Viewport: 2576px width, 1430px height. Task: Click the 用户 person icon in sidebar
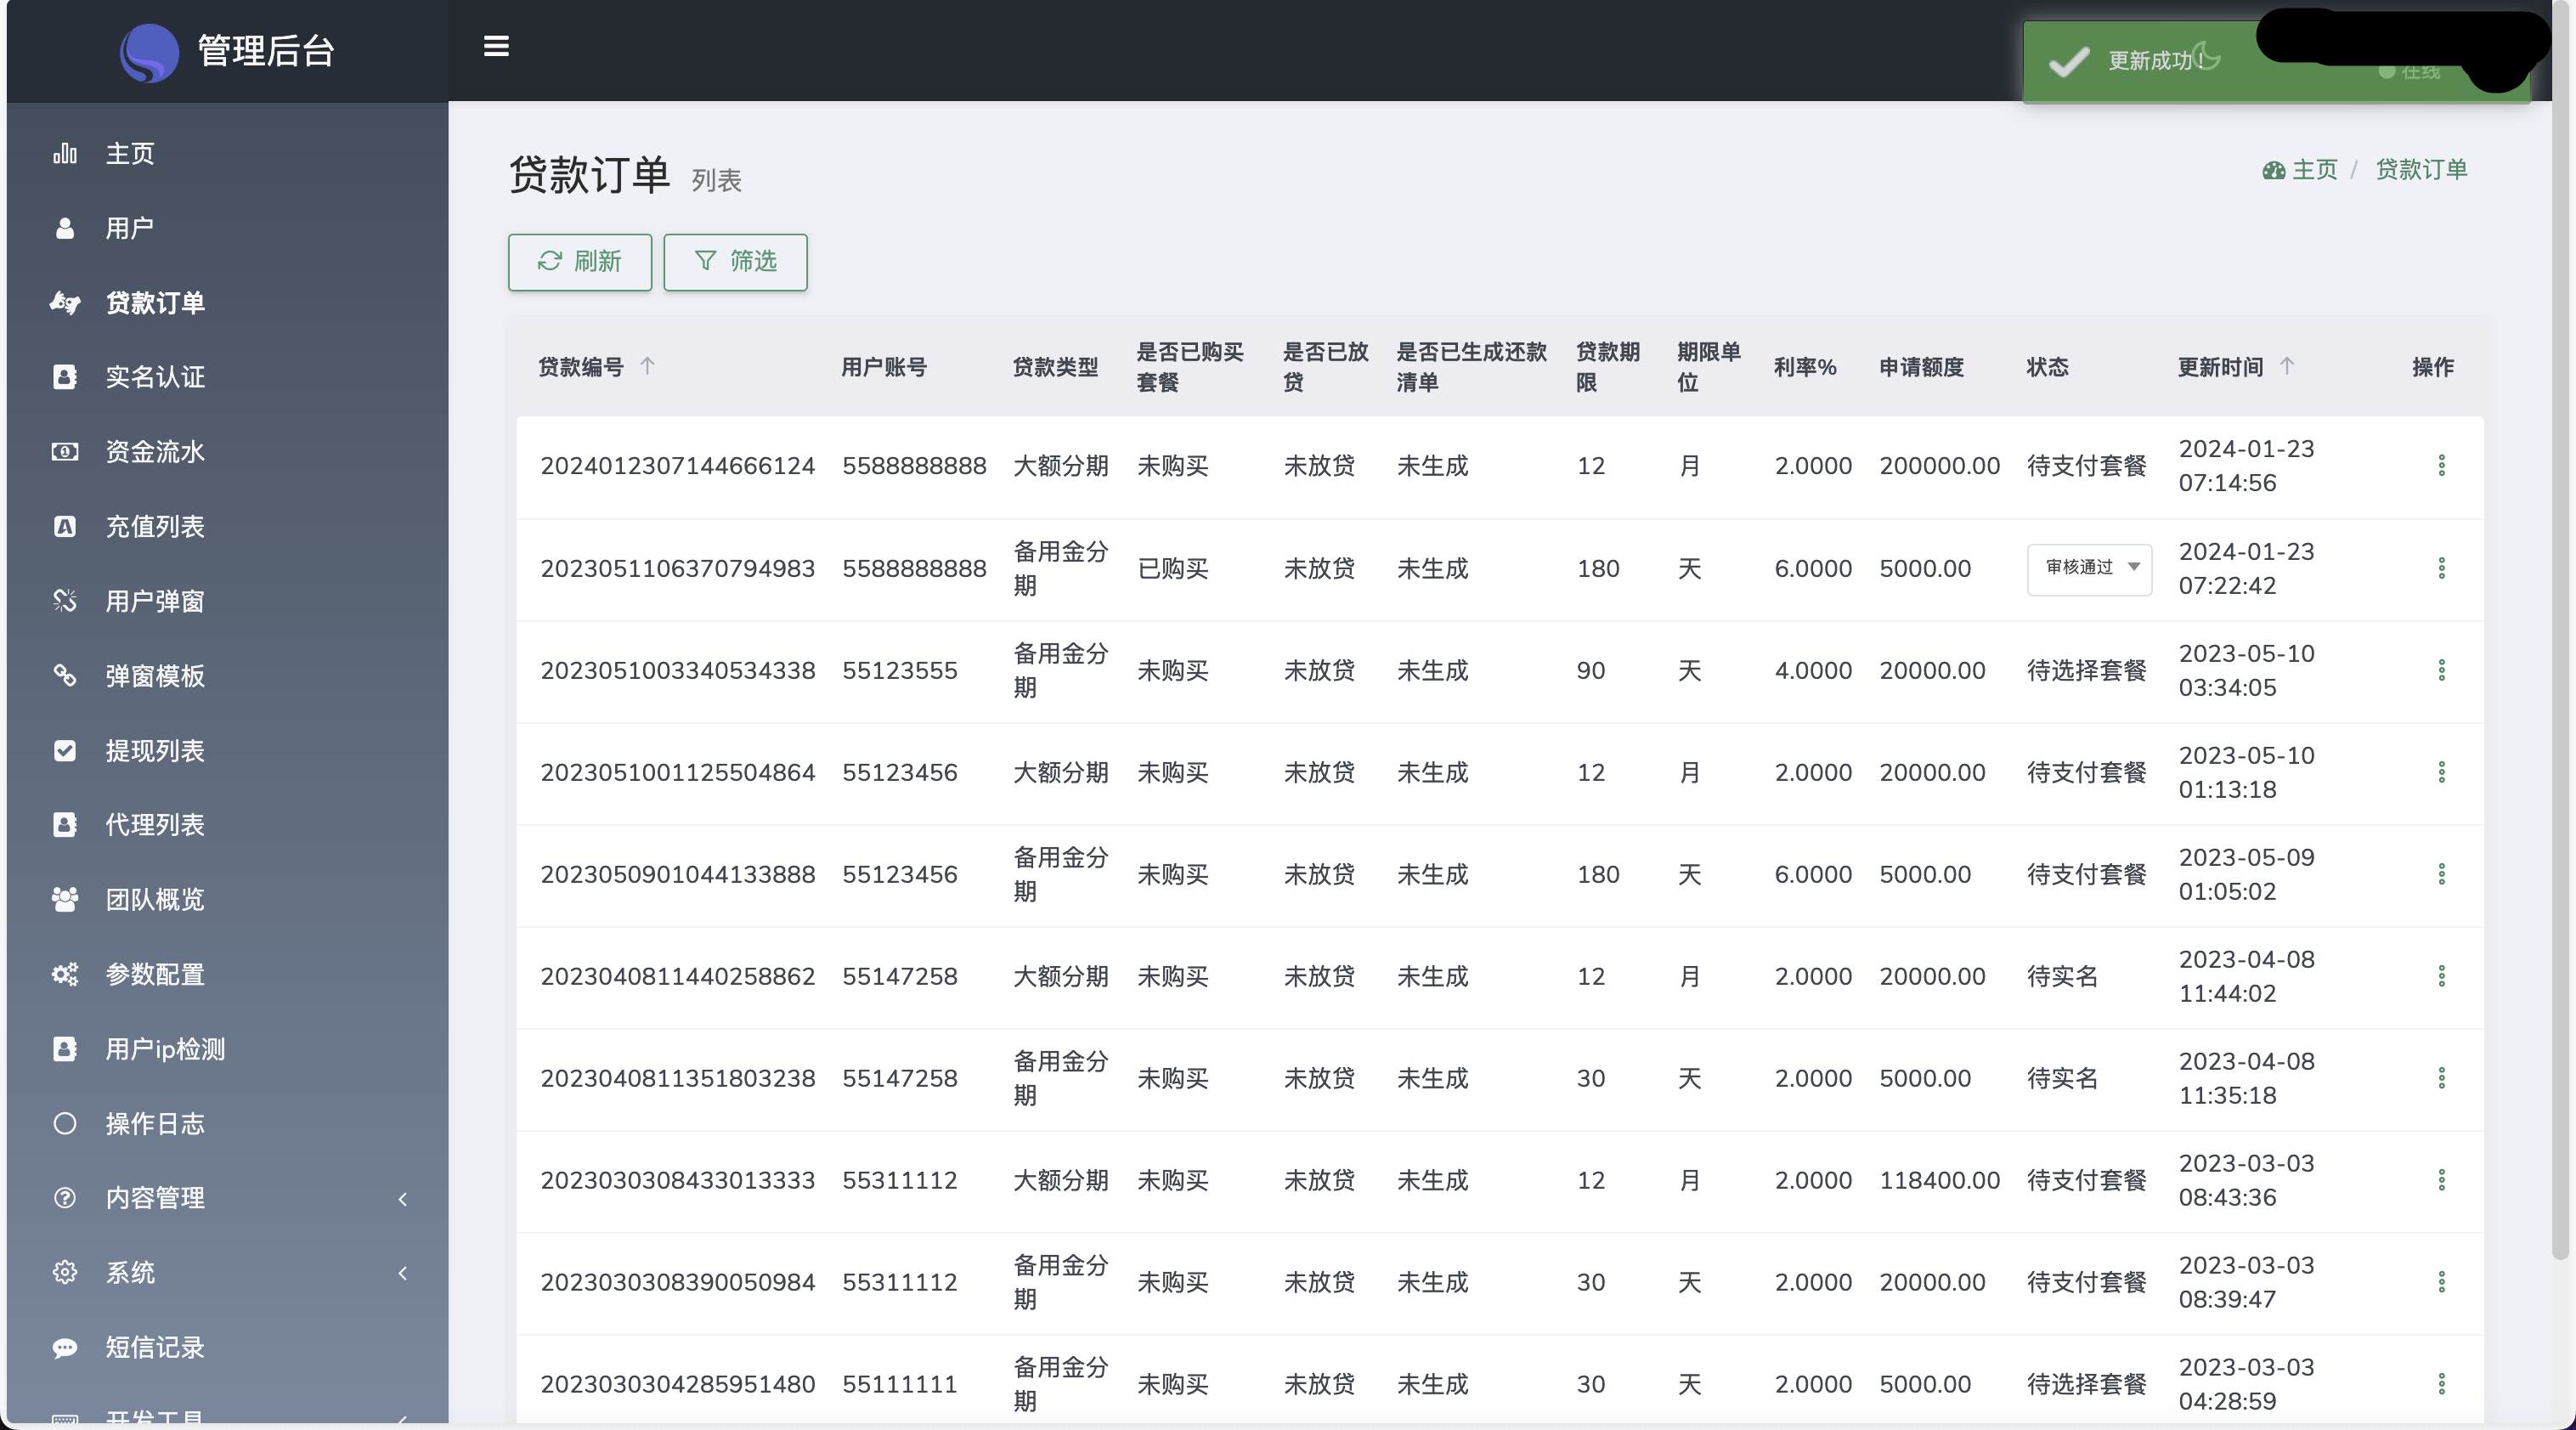pos(65,228)
